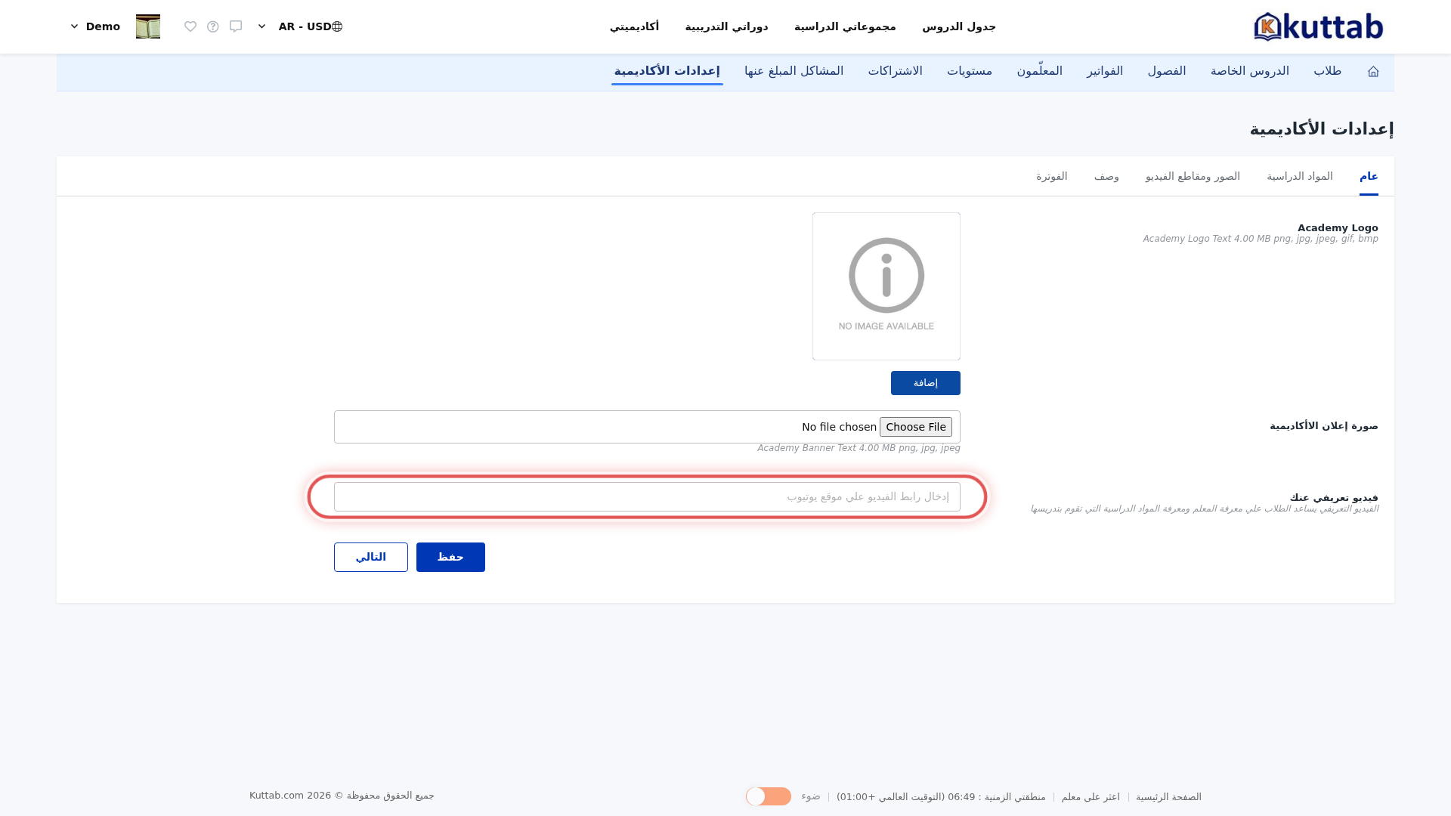The image size is (1451, 816).
Task: Click the home icon in the sub-navigation
Action: [1373, 71]
